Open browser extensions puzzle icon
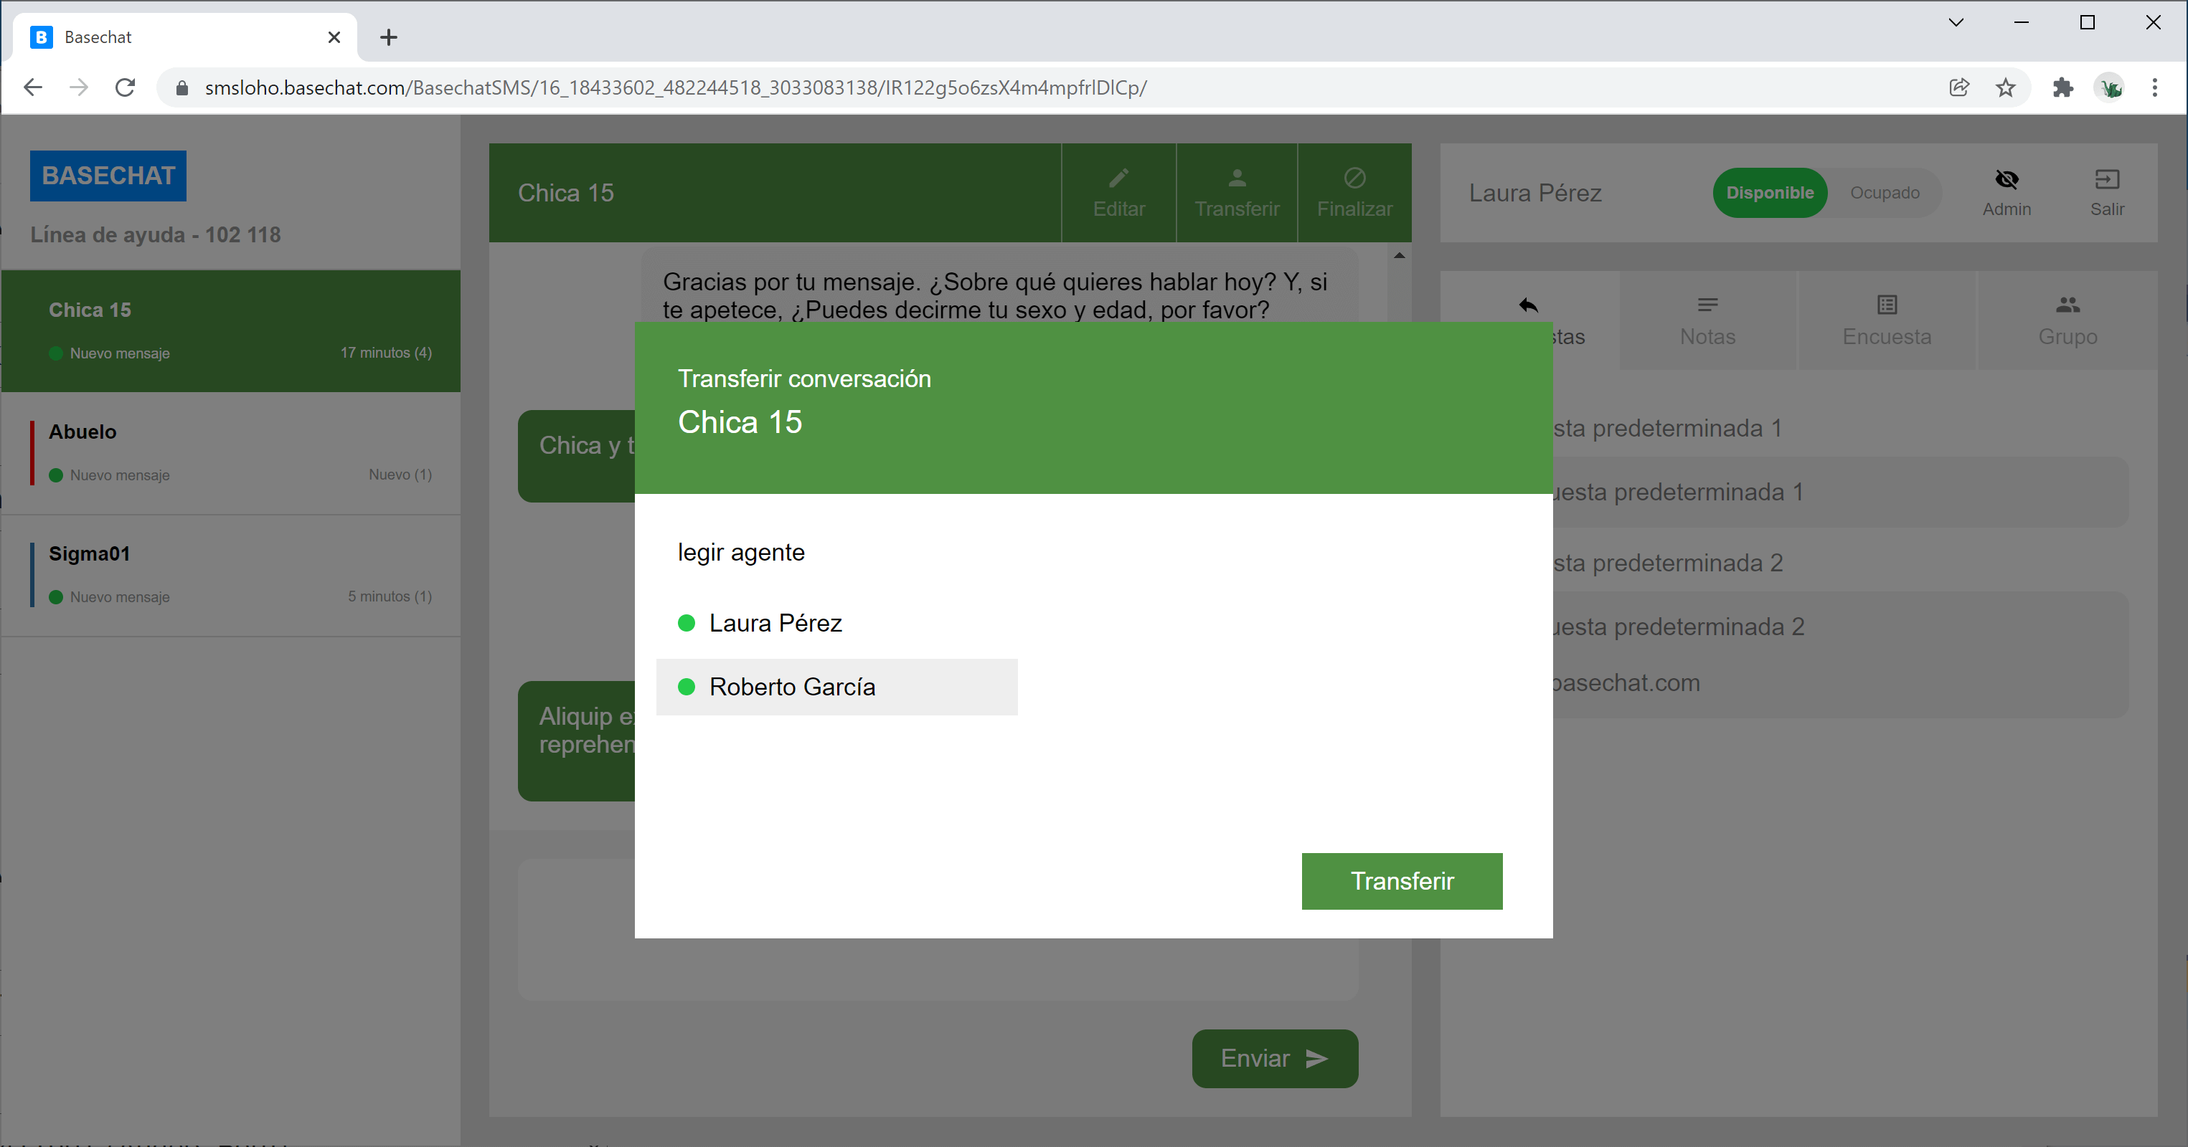This screenshot has width=2188, height=1147. (2062, 87)
